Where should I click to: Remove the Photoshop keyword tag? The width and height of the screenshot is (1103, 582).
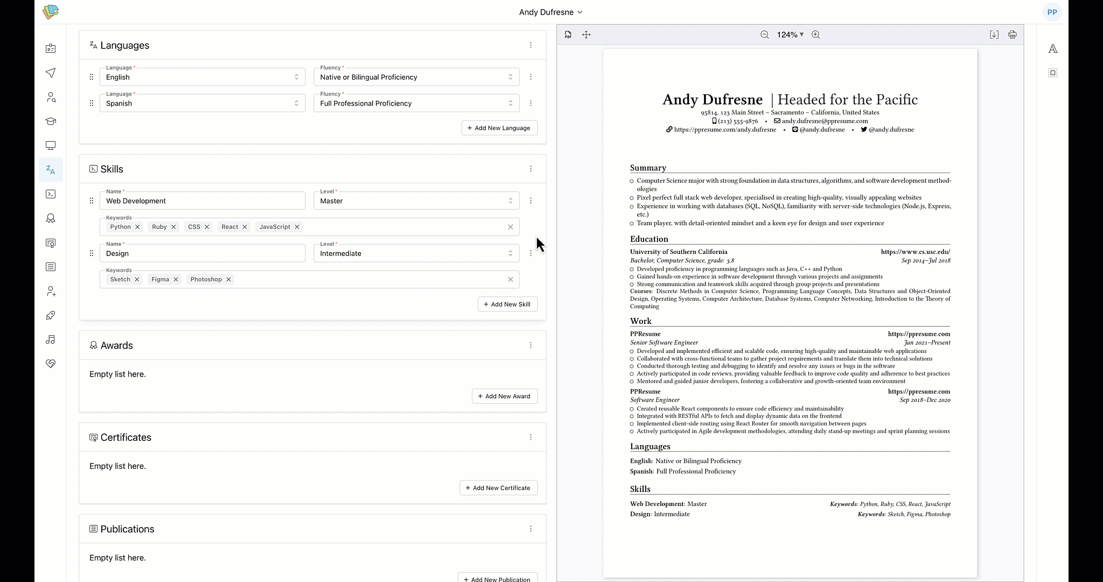point(228,279)
